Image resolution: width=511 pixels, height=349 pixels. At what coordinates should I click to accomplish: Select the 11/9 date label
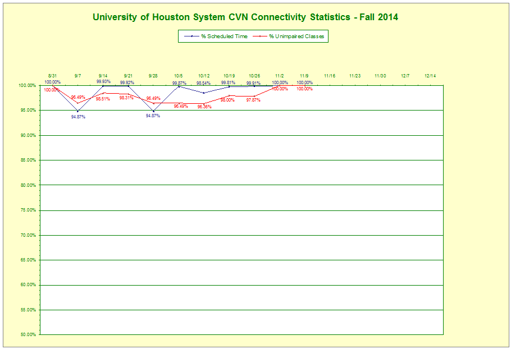(304, 76)
